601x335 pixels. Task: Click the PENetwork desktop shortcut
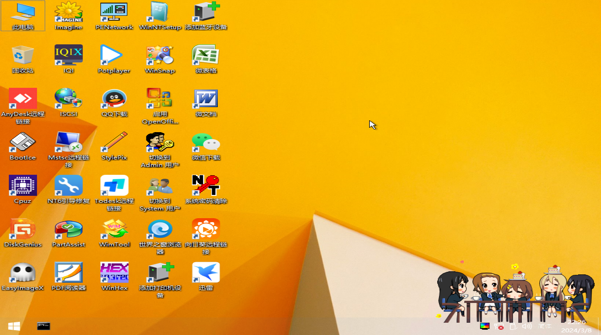click(x=114, y=16)
